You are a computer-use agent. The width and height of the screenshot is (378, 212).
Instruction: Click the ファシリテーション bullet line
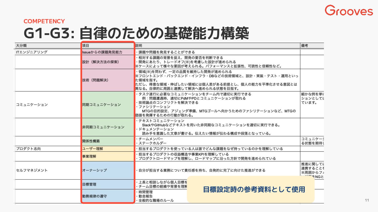[x=153, y=107]
